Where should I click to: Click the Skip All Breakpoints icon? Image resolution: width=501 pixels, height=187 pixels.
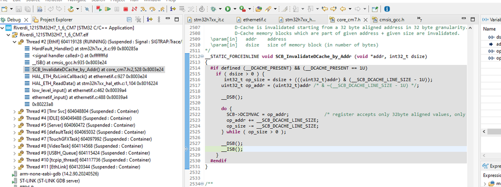87,9
